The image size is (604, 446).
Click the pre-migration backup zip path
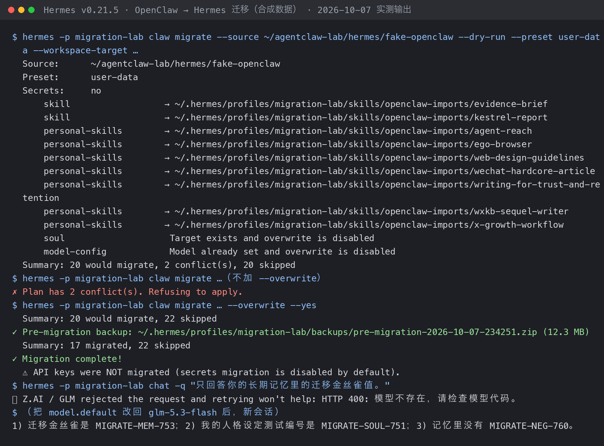[337, 332]
